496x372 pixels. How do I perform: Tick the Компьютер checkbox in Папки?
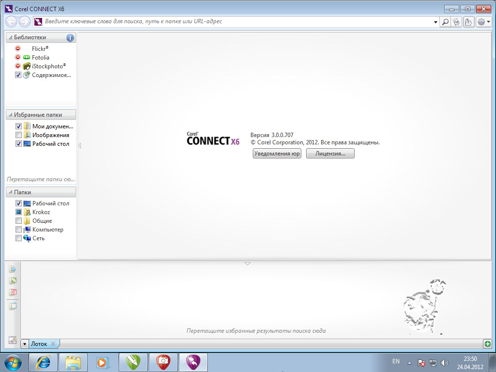point(18,230)
